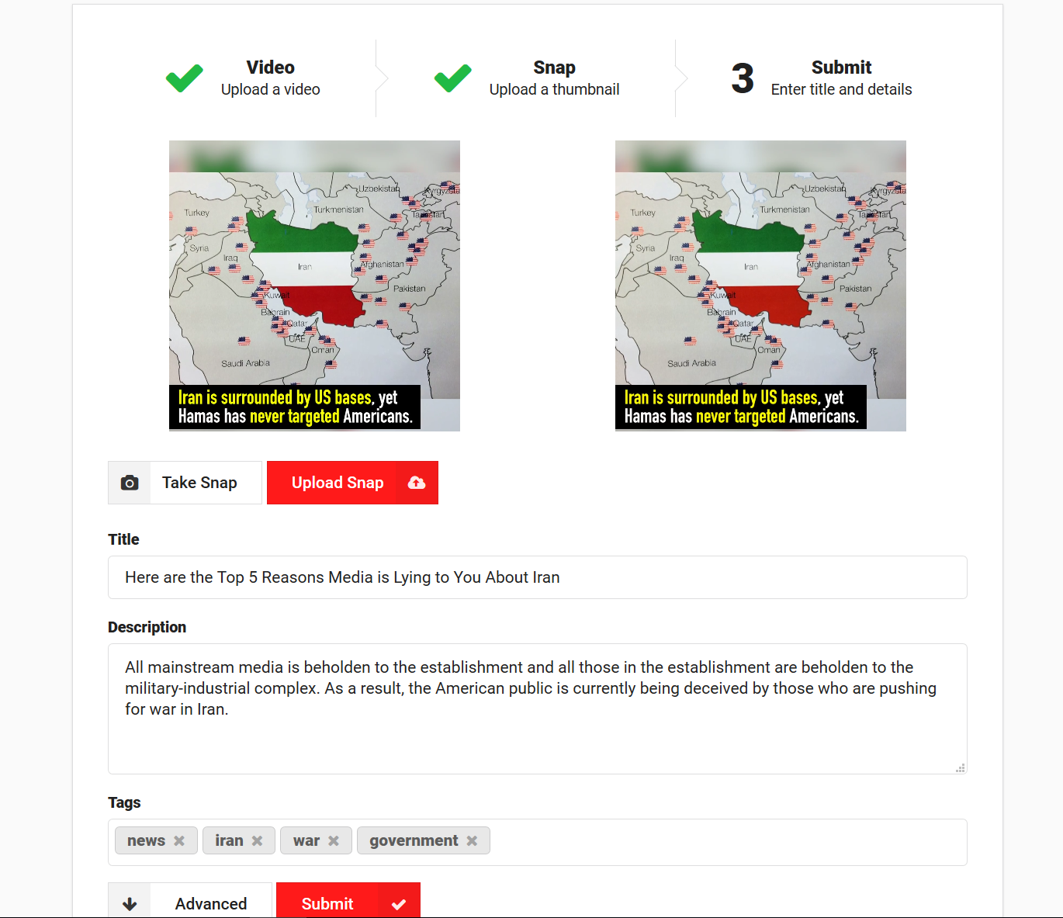Click the camera icon beside Take Snap

pyautogui.click(x=130, y=483)
